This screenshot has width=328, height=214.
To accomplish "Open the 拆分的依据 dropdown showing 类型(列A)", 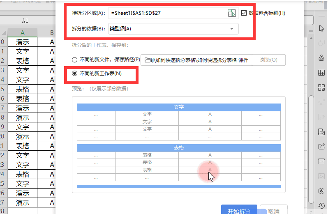I will tap(173, 29).
